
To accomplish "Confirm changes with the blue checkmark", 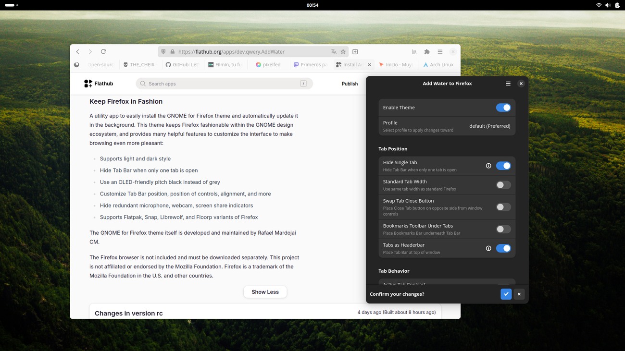I will click(506, 294).
